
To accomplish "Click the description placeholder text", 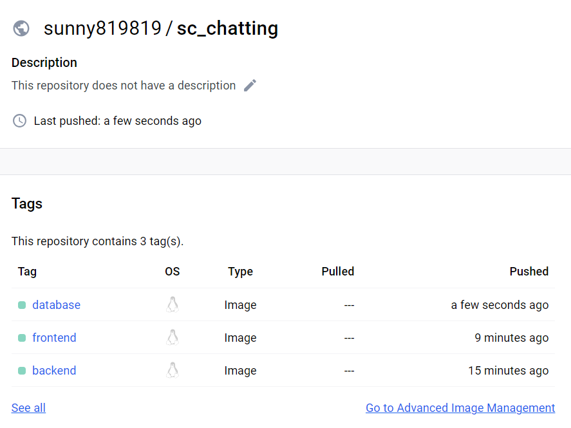I will pos(124,85).
